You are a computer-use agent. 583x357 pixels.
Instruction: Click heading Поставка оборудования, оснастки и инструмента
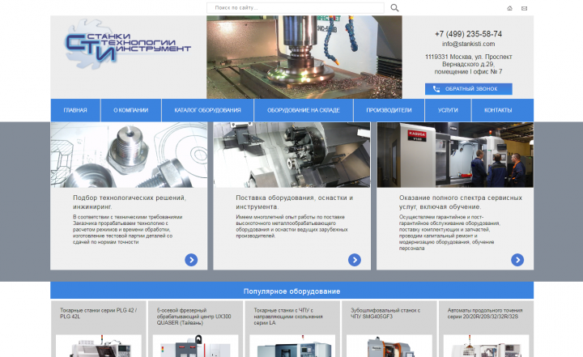point(295,202)
